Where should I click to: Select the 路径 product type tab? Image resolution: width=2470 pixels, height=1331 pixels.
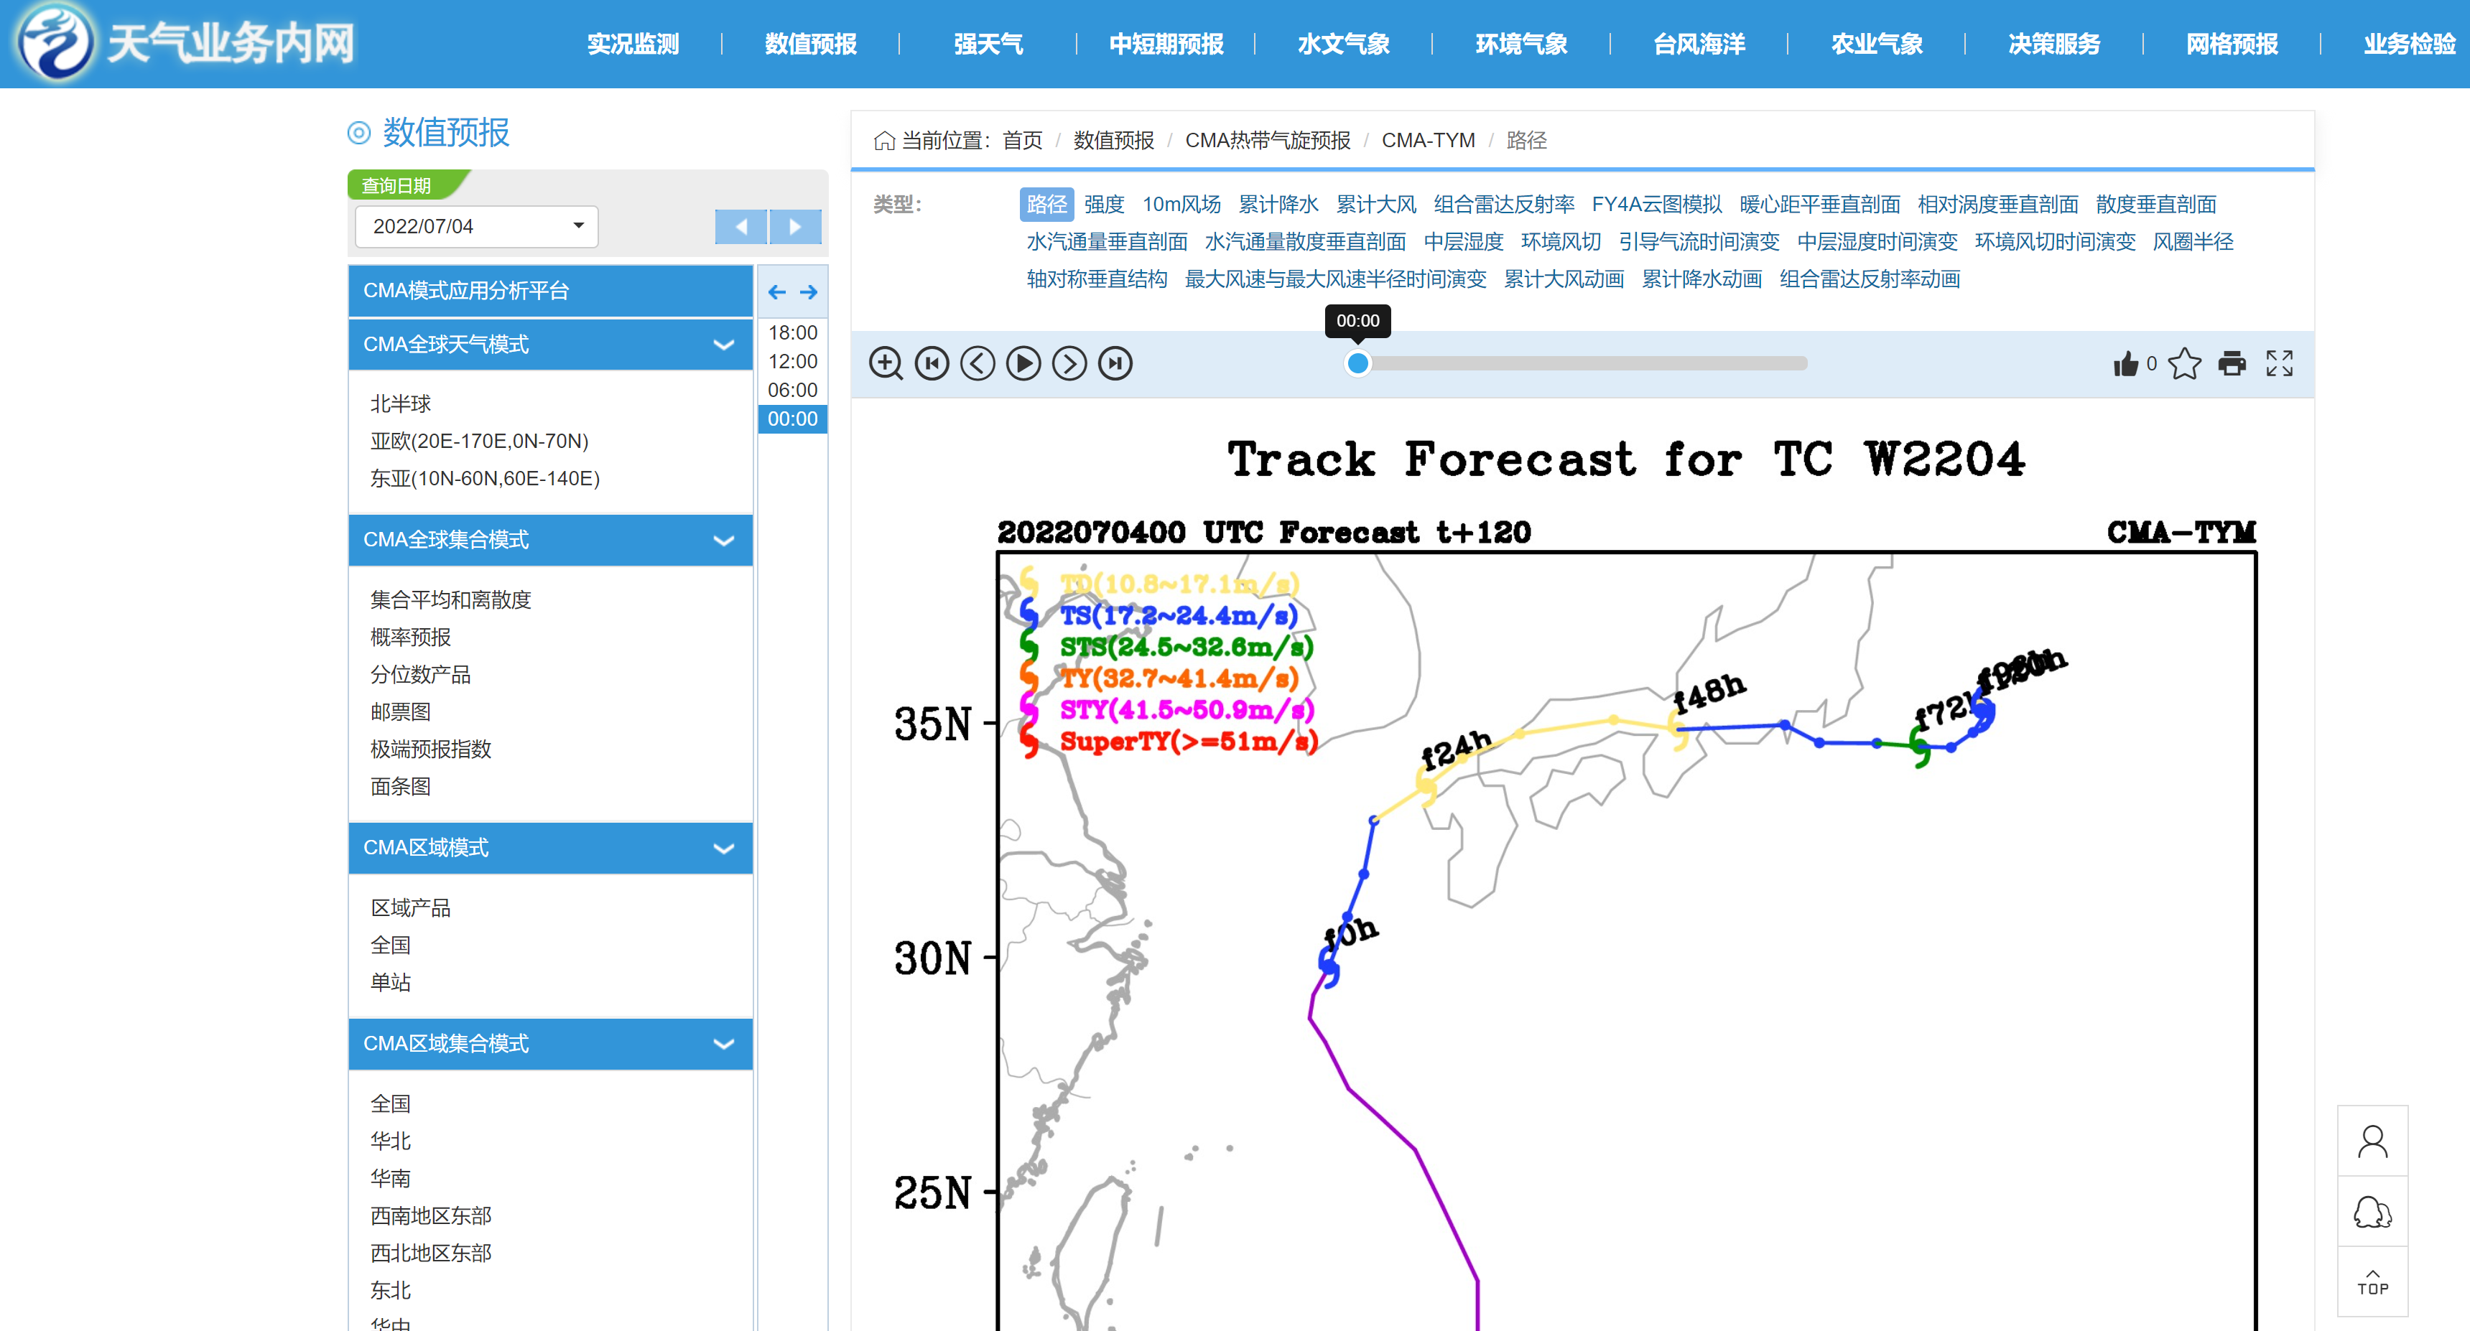[x=1046, y=204]
